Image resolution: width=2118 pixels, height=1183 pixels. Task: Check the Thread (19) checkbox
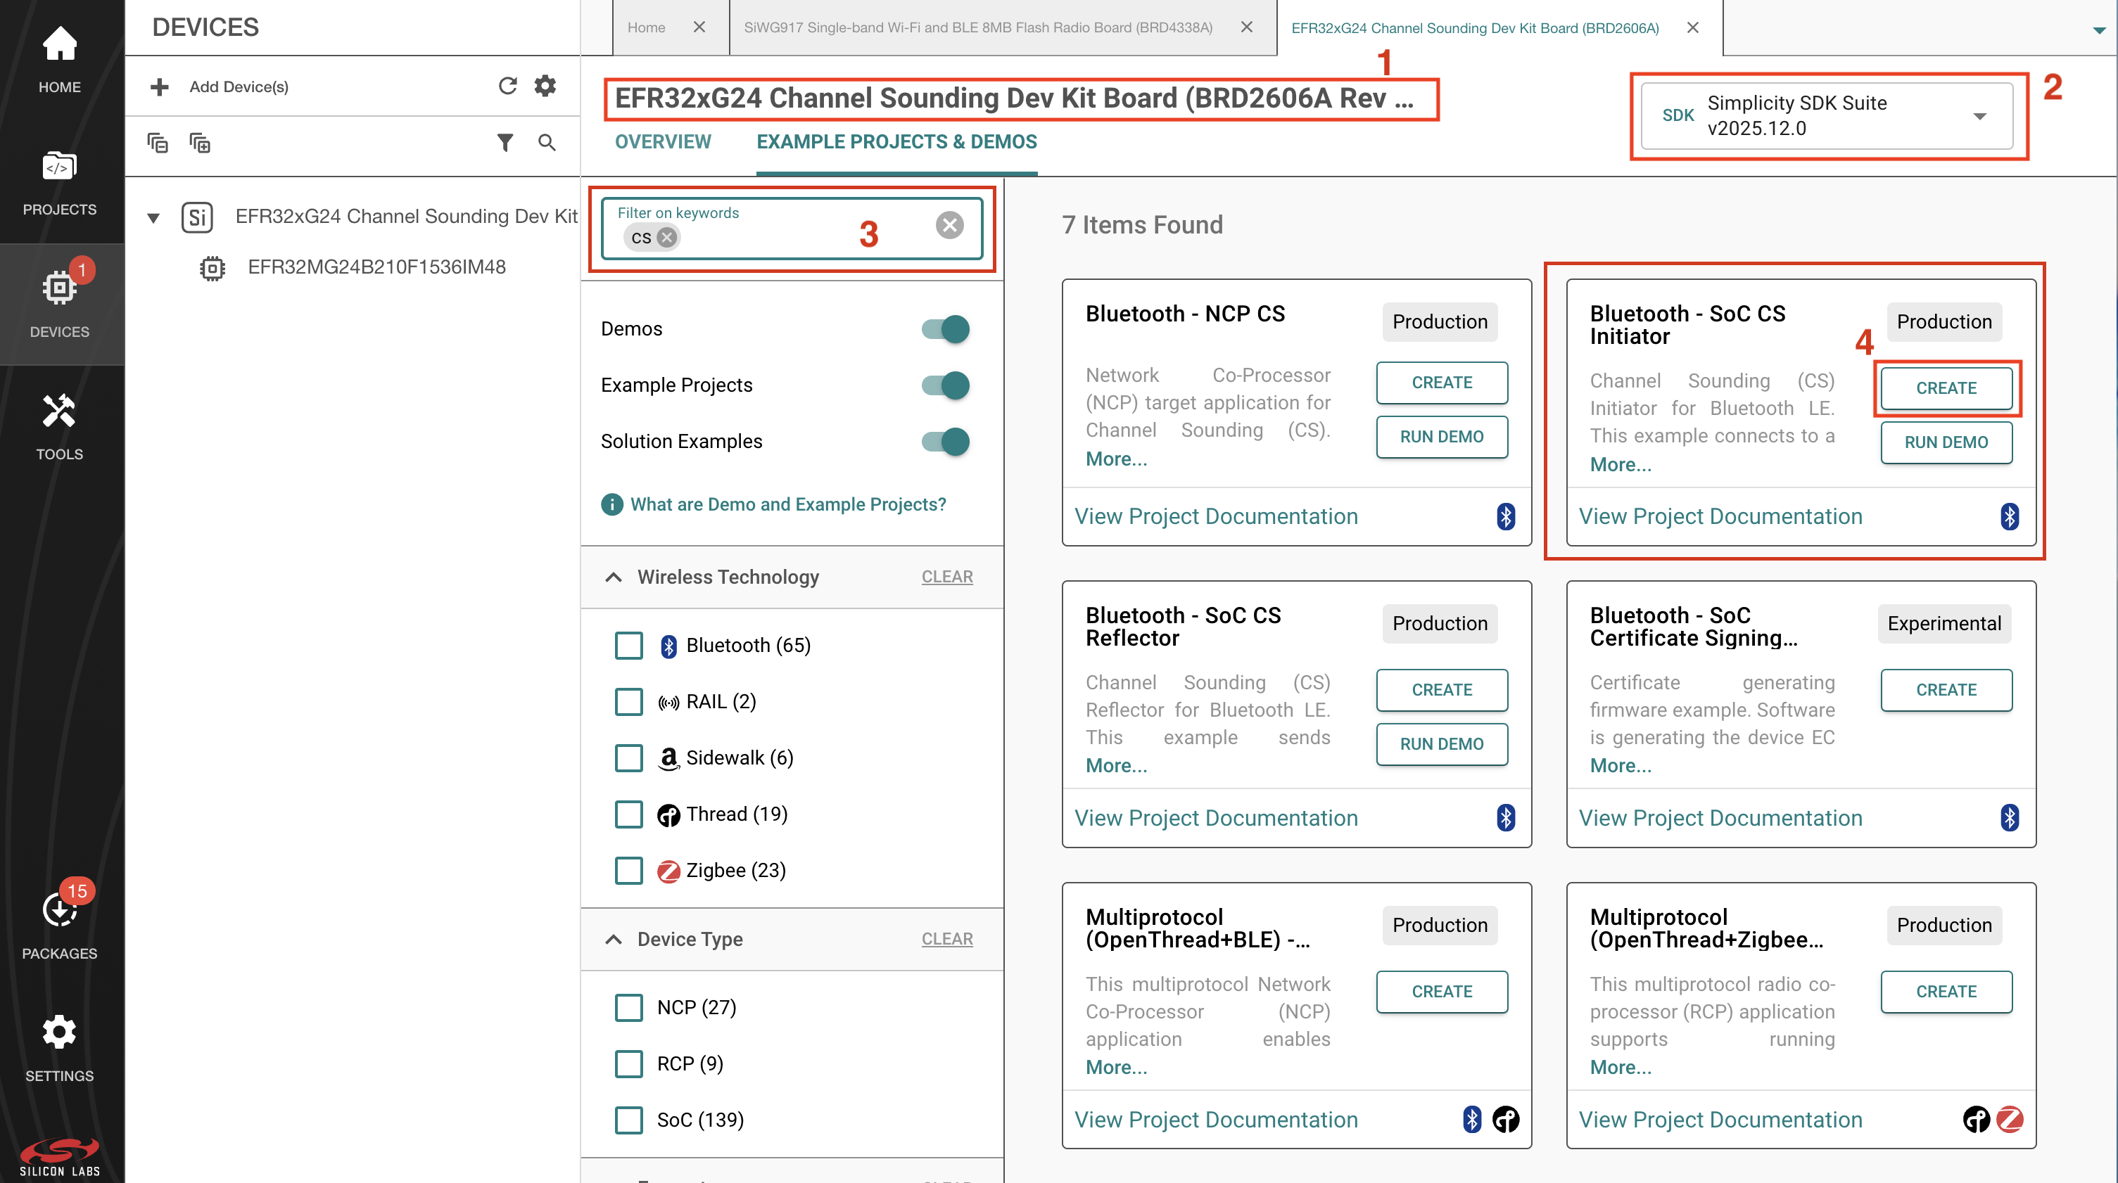[629, 814]
